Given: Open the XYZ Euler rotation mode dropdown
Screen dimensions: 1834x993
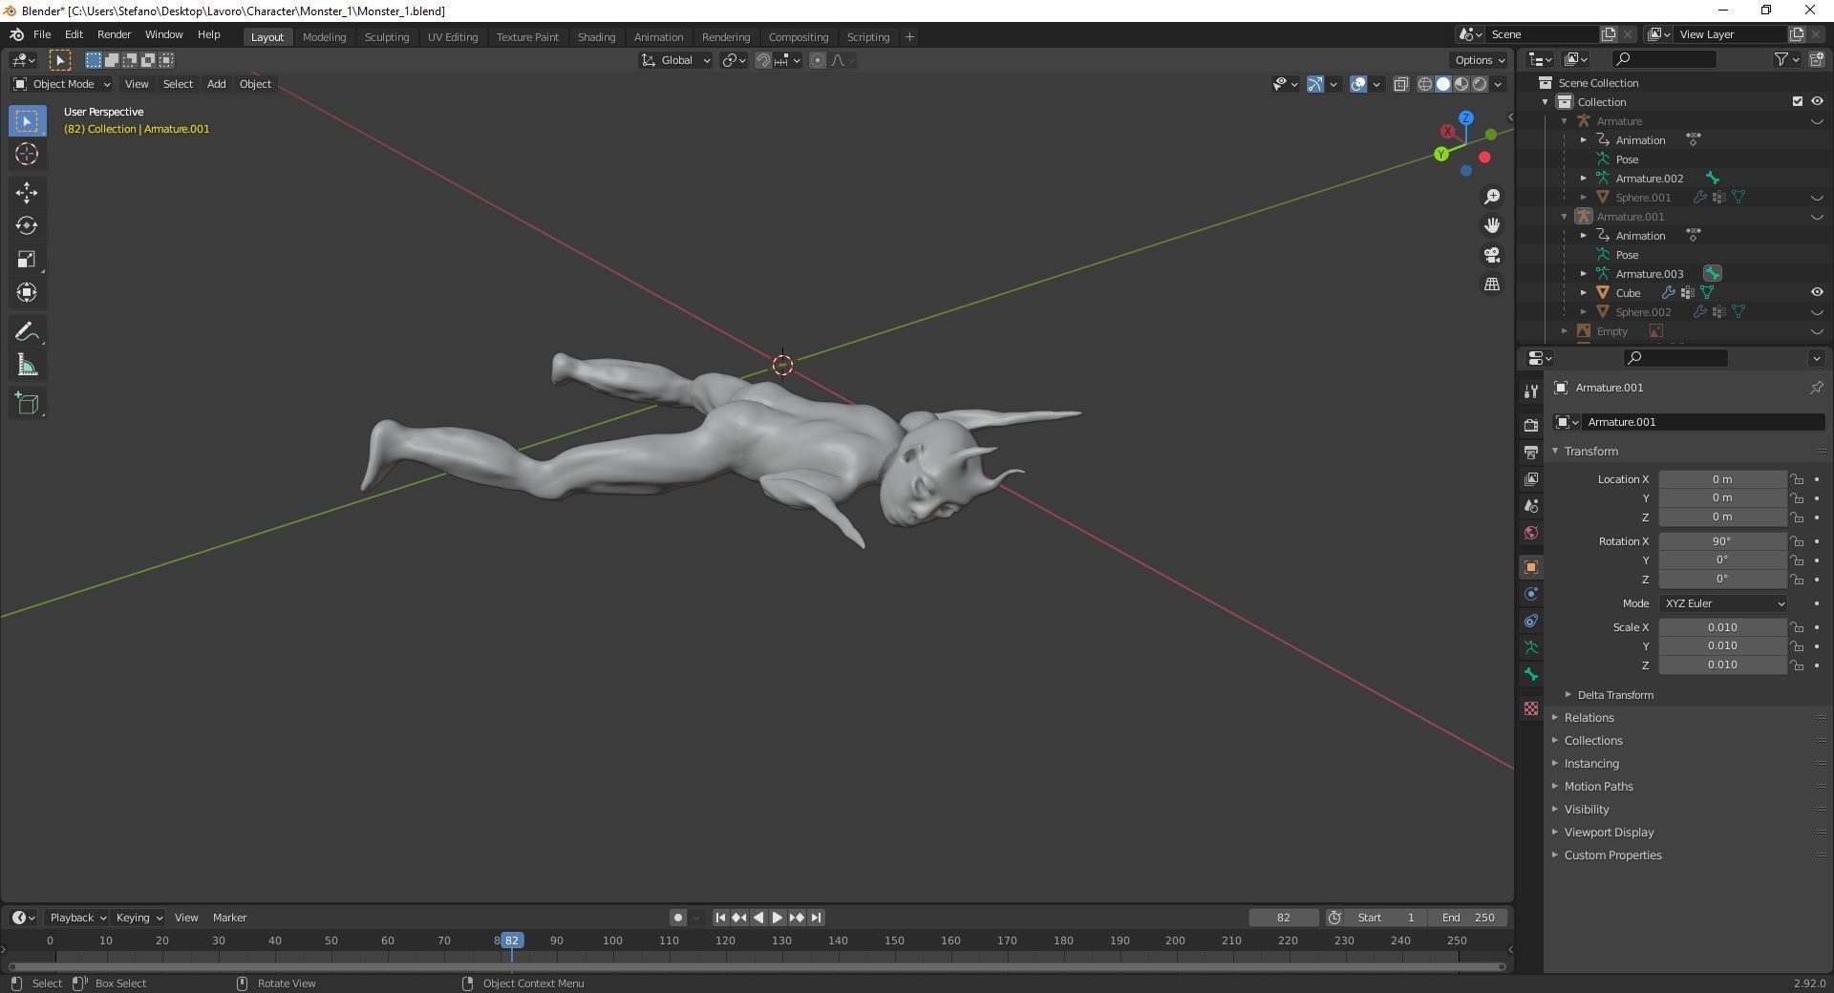Looking at the screenshot, I should point(1723,603).
